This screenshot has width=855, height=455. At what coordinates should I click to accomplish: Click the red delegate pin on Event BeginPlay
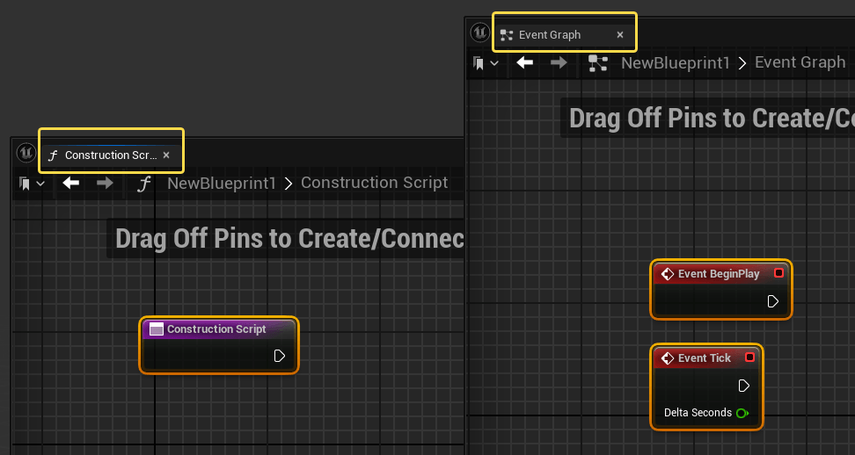coord(778,273)
